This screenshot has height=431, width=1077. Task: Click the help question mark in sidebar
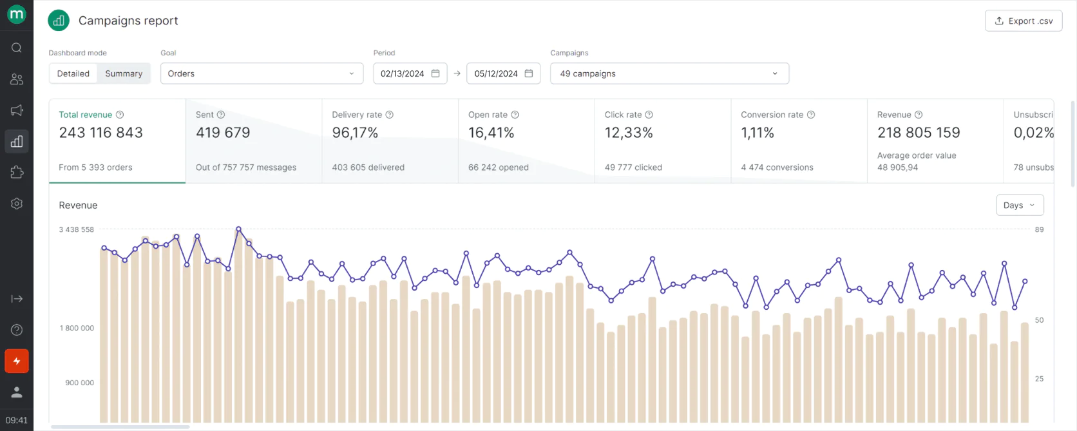tap(17, 330)
